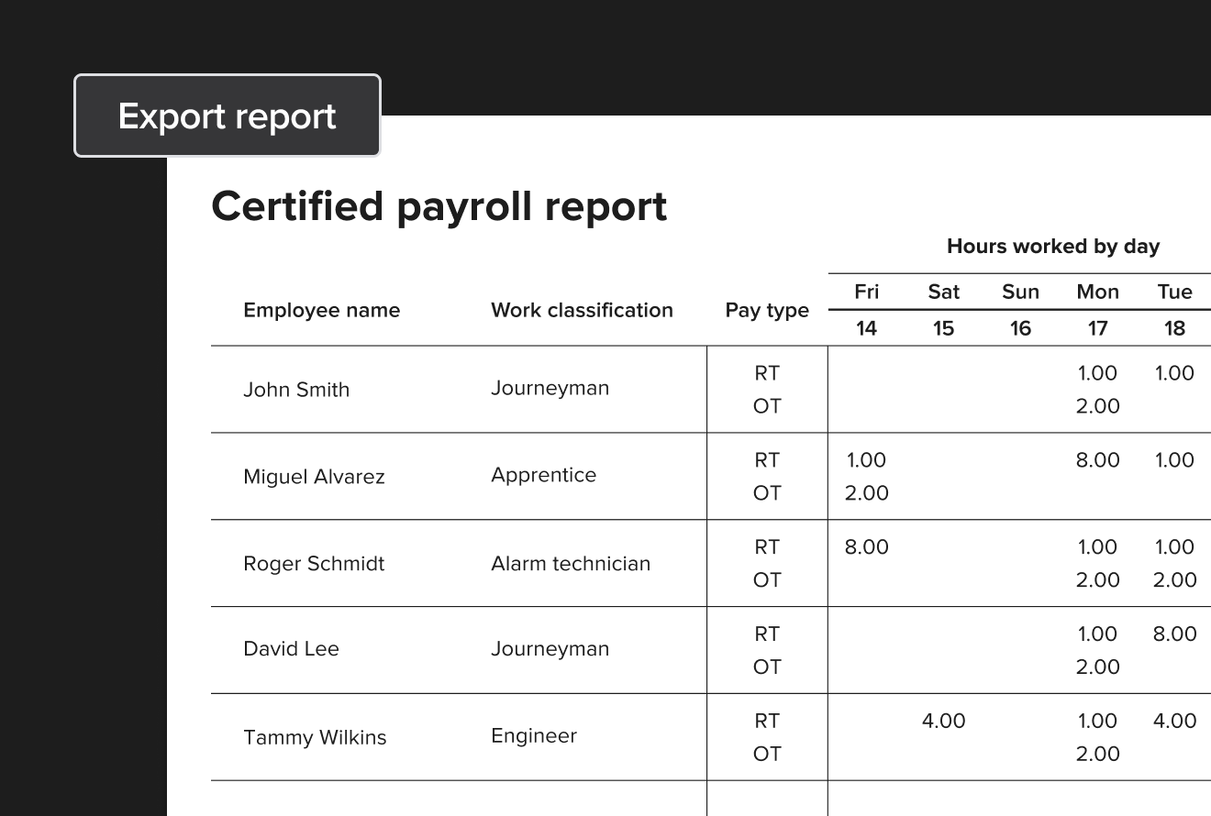Click the Apprentice classification cell
The width and height of the screenshot is (1211, 816).
[543, 476]
